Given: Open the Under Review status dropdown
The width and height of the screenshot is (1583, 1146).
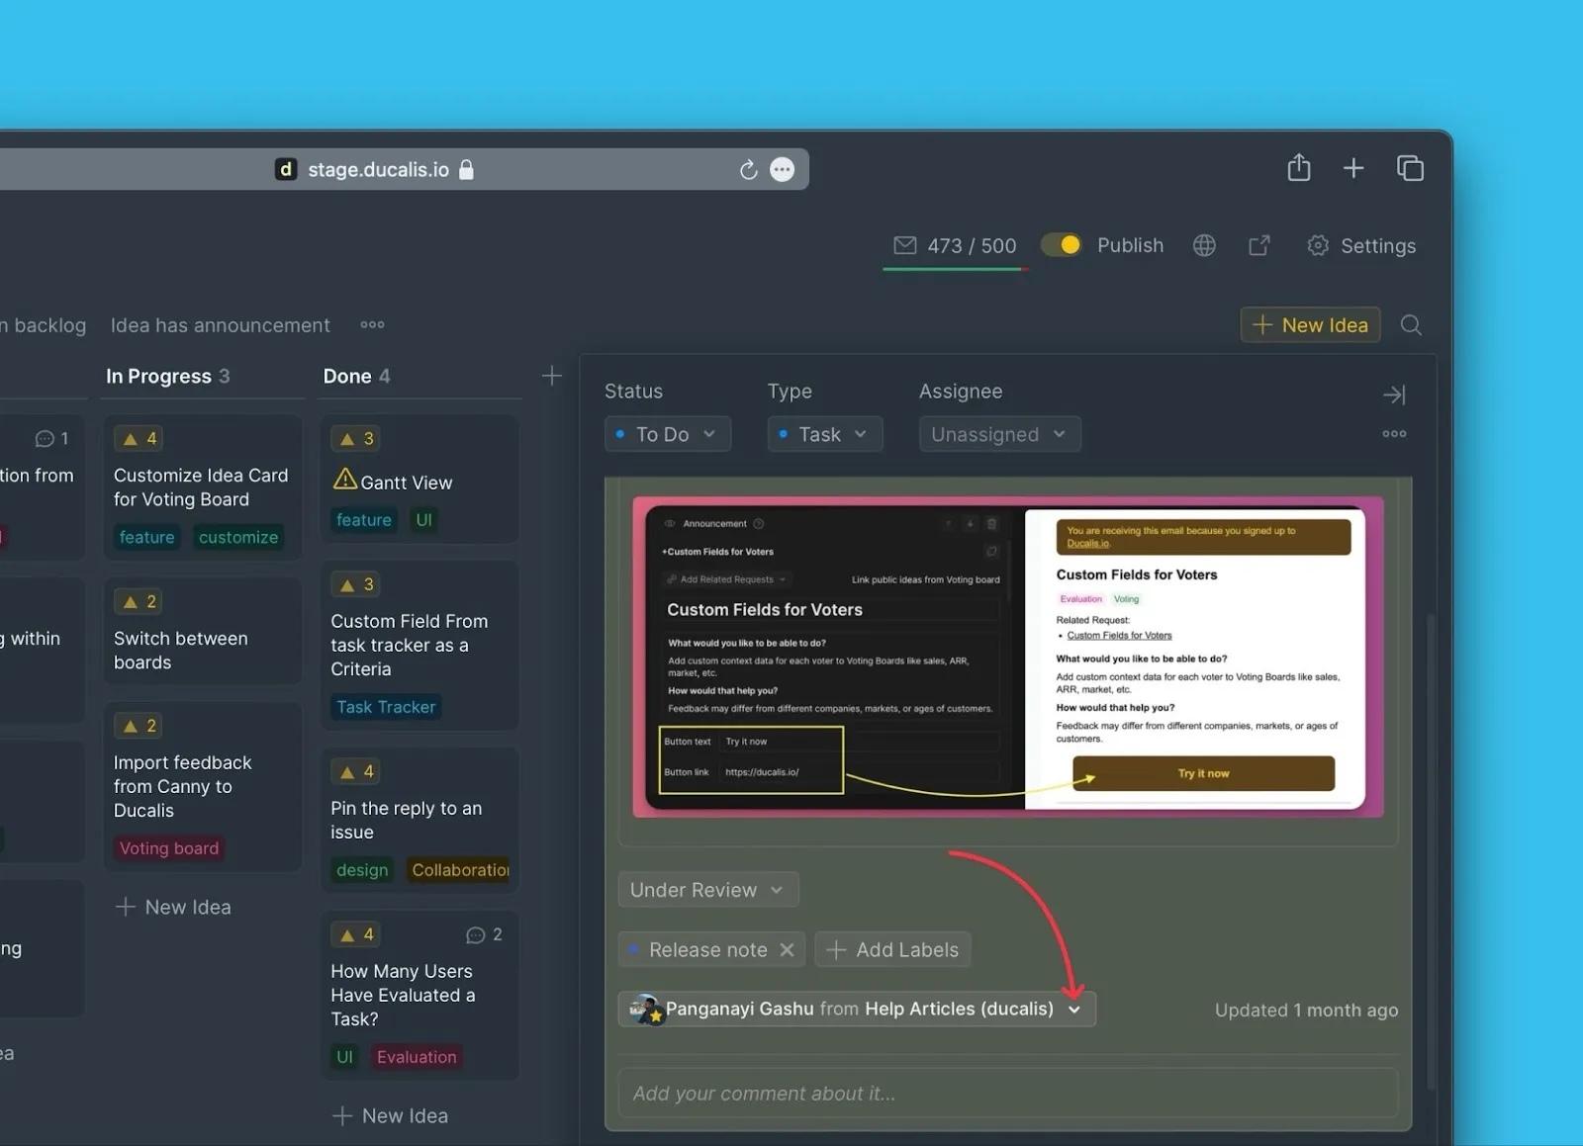Looking at the screenshot, I should click(x=707, y=890).
